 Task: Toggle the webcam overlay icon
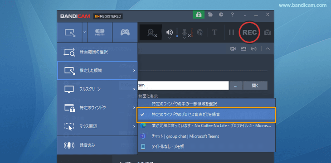point(151,32)
